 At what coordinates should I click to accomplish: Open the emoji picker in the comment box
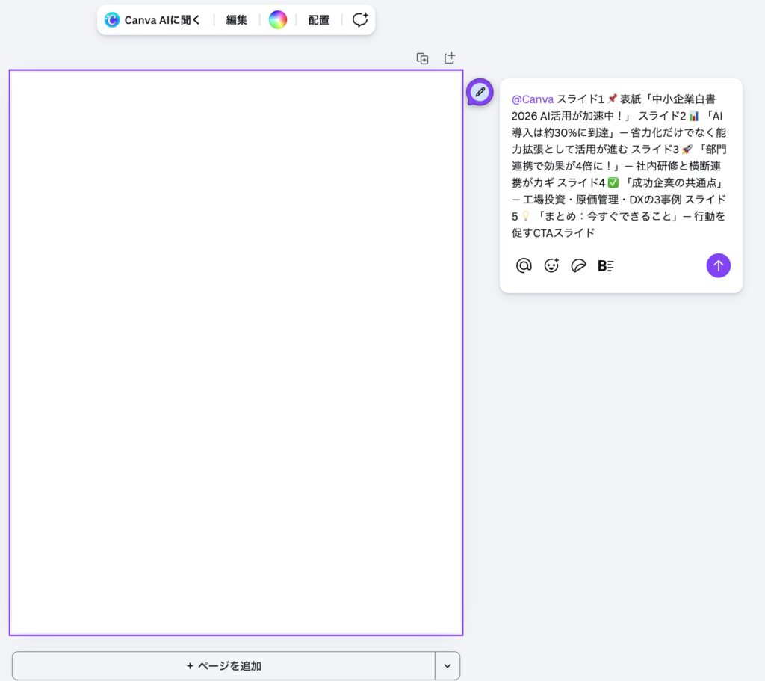551,265
